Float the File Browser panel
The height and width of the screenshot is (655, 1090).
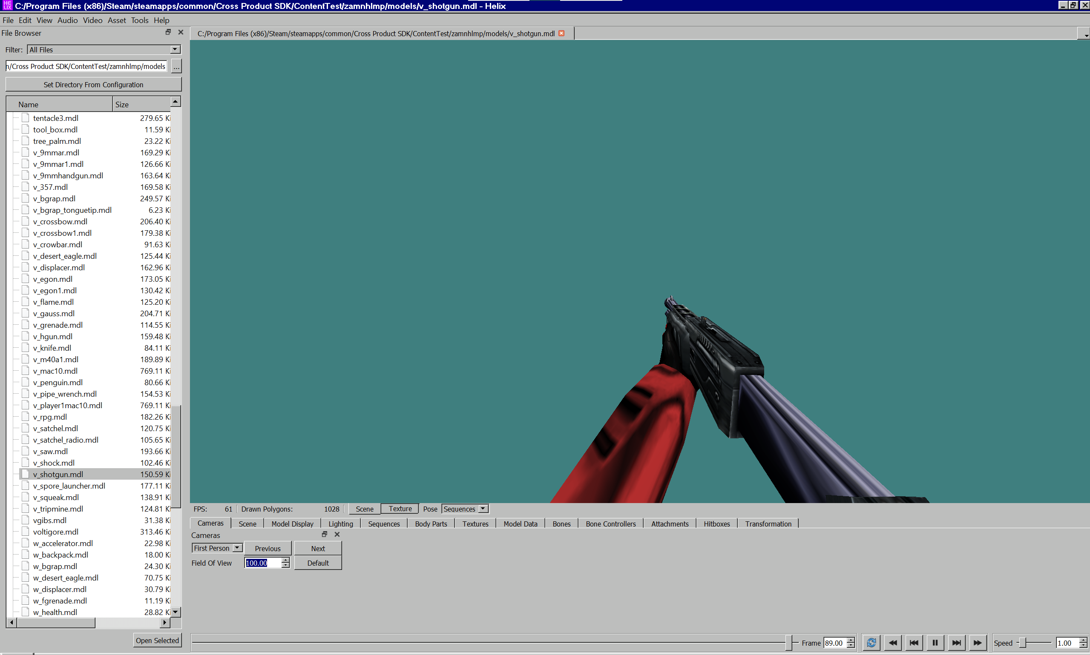click(168, 32)
